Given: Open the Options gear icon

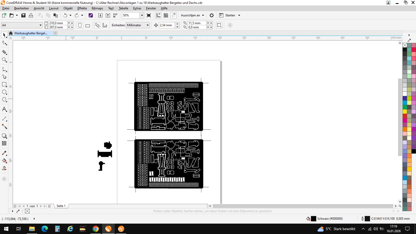Looking at the screenshot, I should [x=212, y=15].
